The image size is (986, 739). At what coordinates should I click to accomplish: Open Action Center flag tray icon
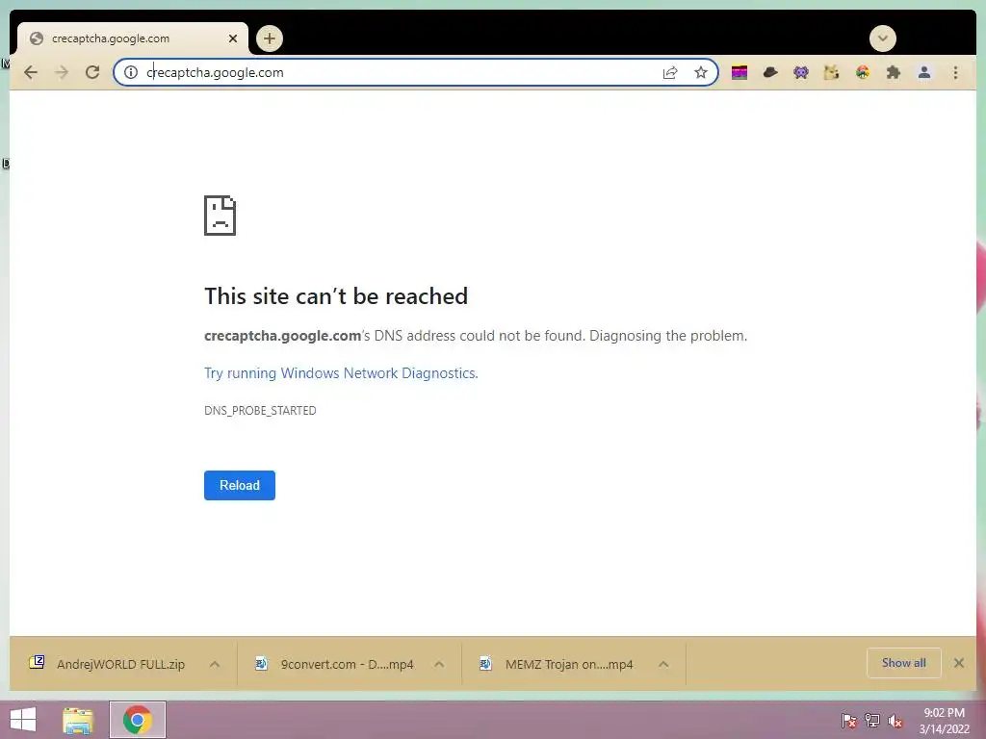[x=849, y=721]
